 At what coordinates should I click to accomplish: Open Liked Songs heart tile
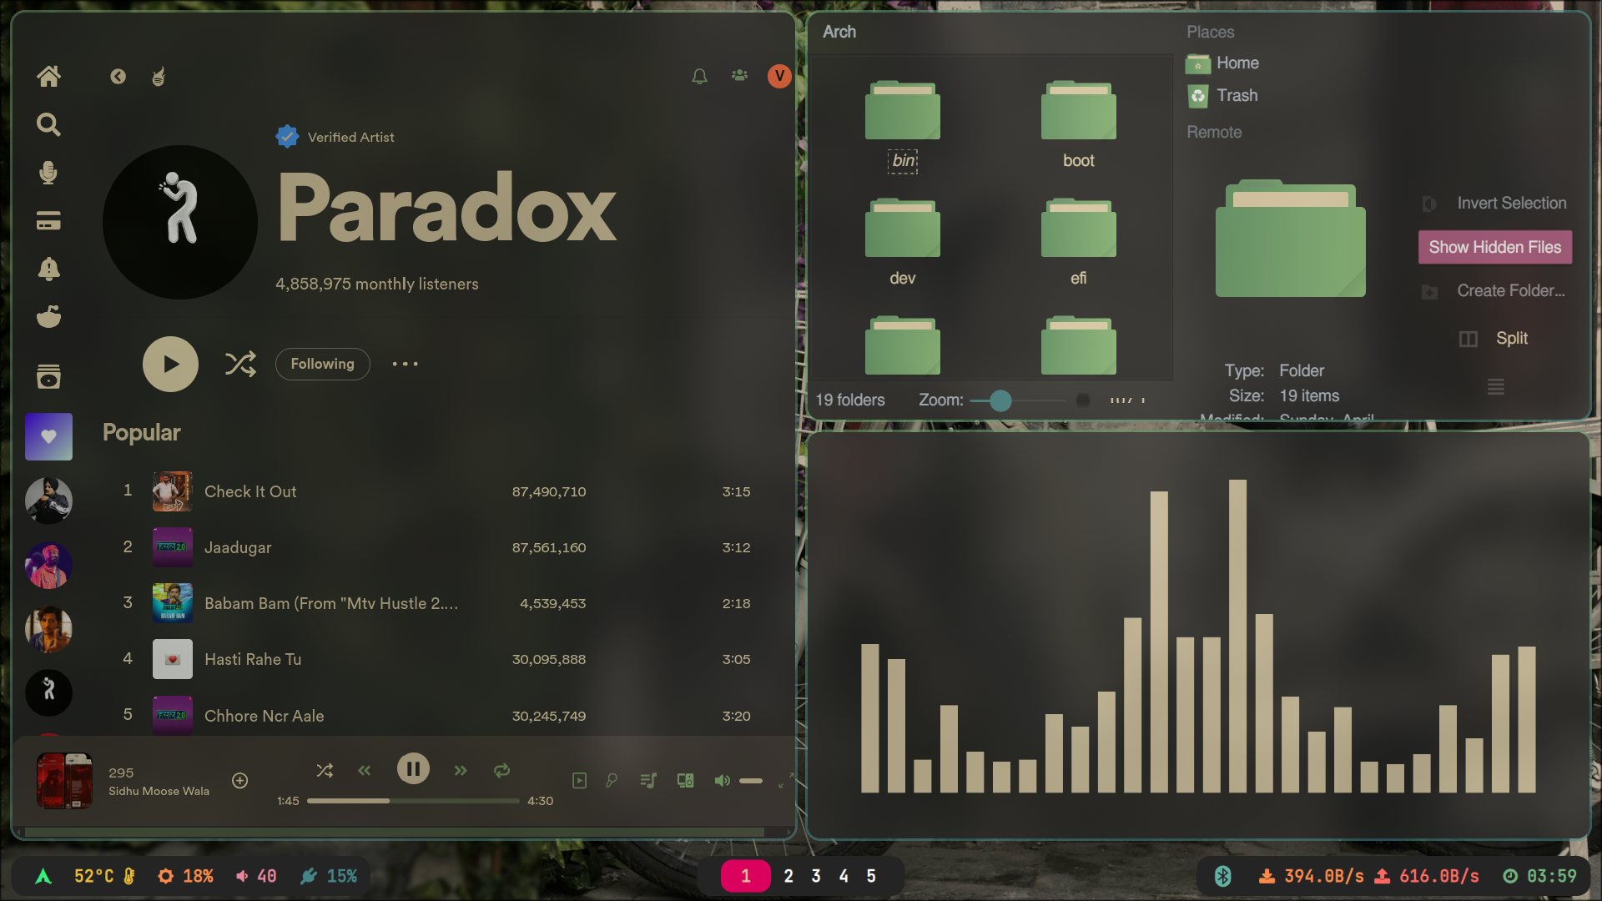tap(48, 436)
